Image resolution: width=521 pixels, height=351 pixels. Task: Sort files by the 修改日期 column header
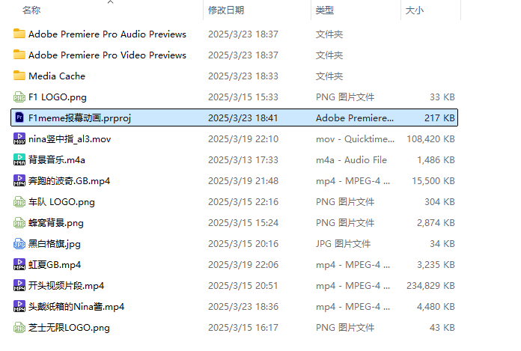pos(226,10)
